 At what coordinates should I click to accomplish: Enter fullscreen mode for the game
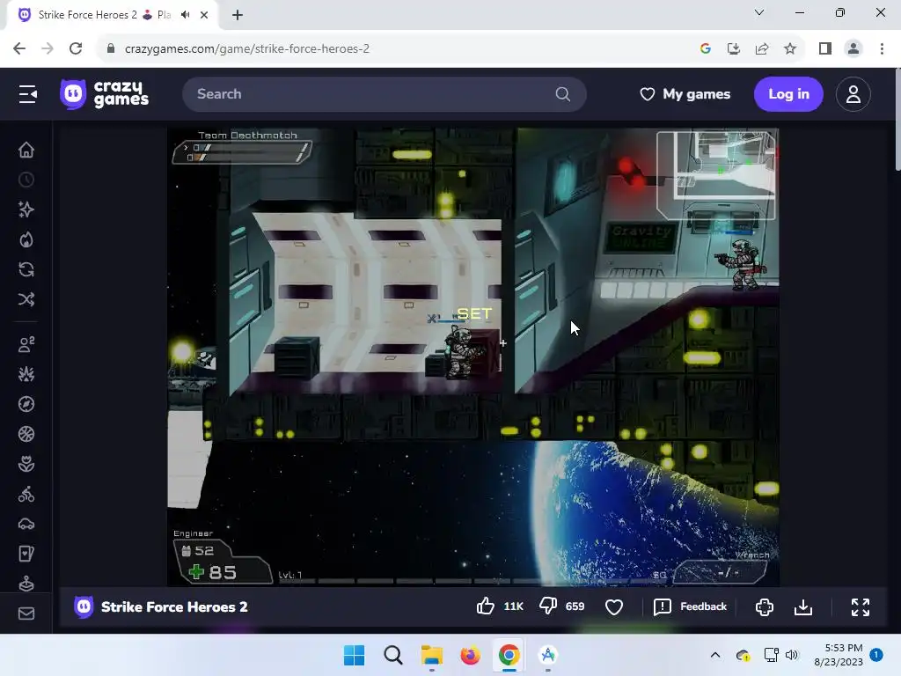pos(861,607)
